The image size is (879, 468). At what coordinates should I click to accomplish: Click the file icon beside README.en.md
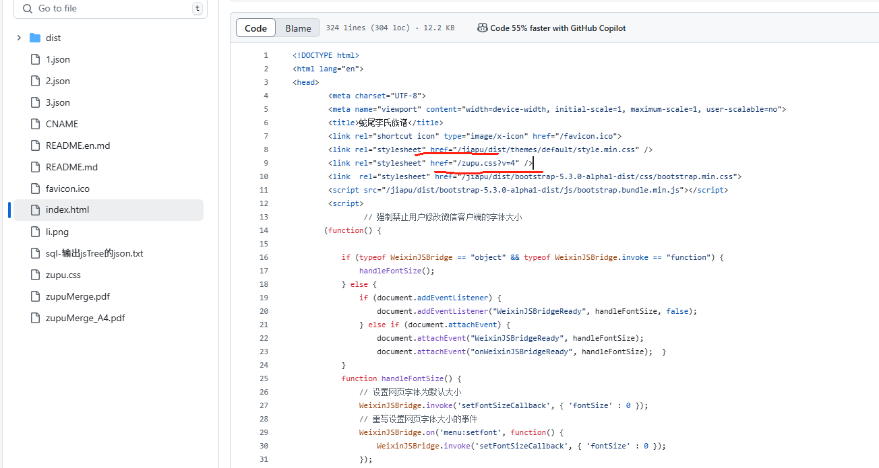point(35,145)
